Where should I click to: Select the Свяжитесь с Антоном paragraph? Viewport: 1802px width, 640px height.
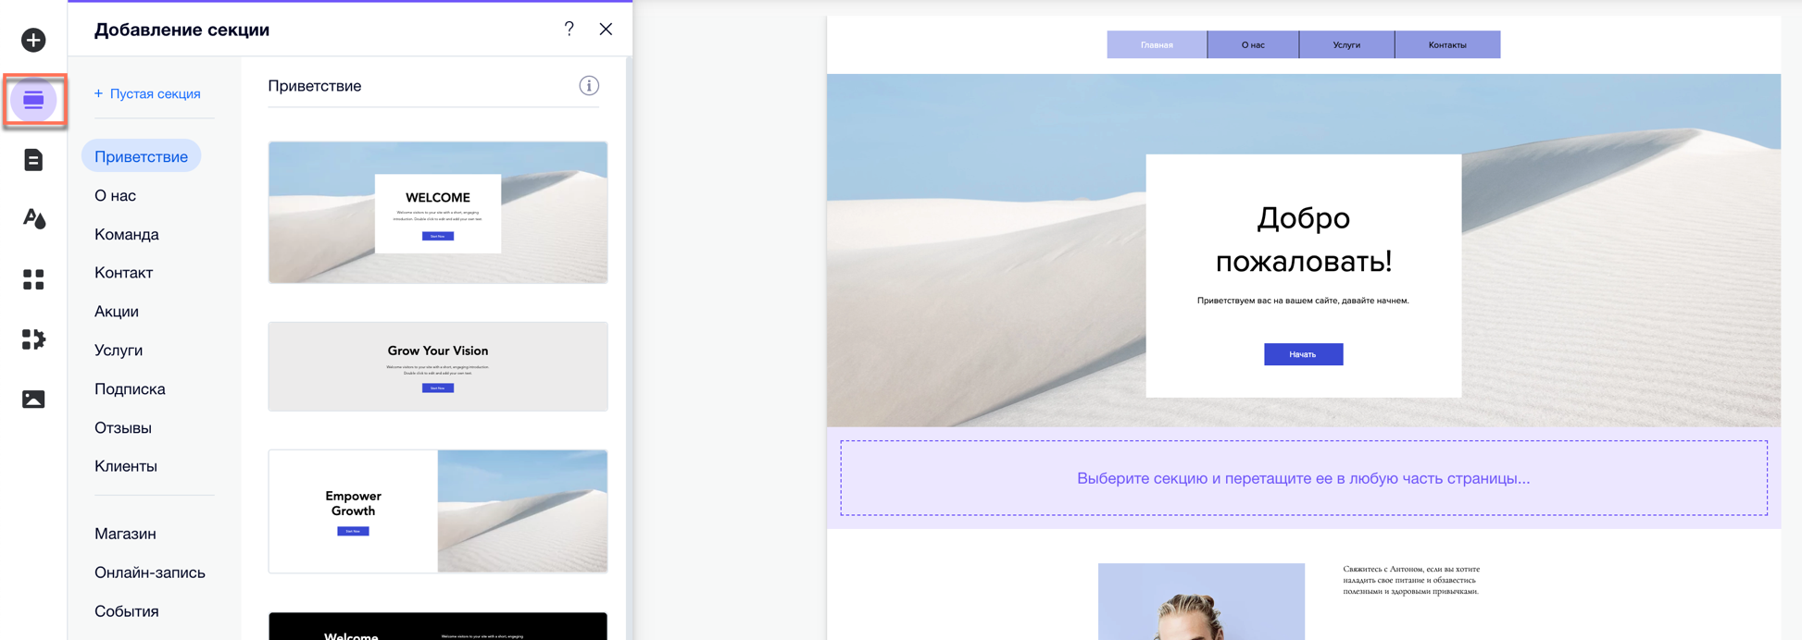point(1411,580)
